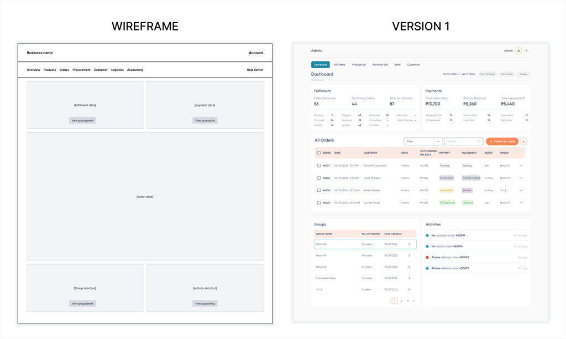Image resolution: width=566 pixels, height=339 pixels.
Task: Open the three-dot menu for order #6006
Action: pyautogui.click(x=521, y=178)
